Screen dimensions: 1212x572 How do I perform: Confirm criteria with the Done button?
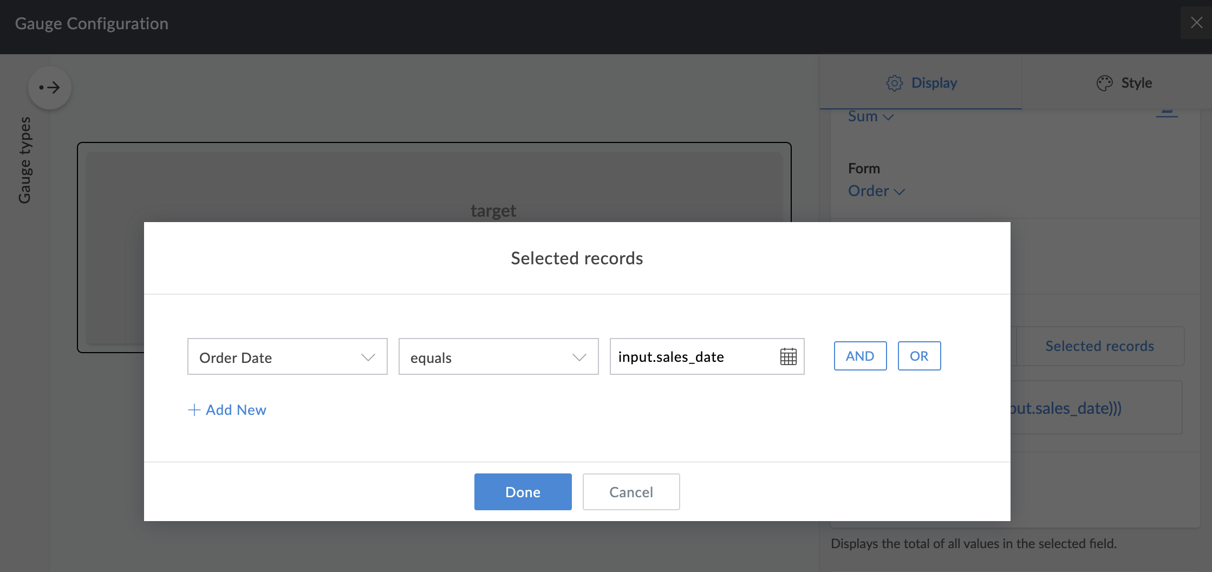coord(523,492)
